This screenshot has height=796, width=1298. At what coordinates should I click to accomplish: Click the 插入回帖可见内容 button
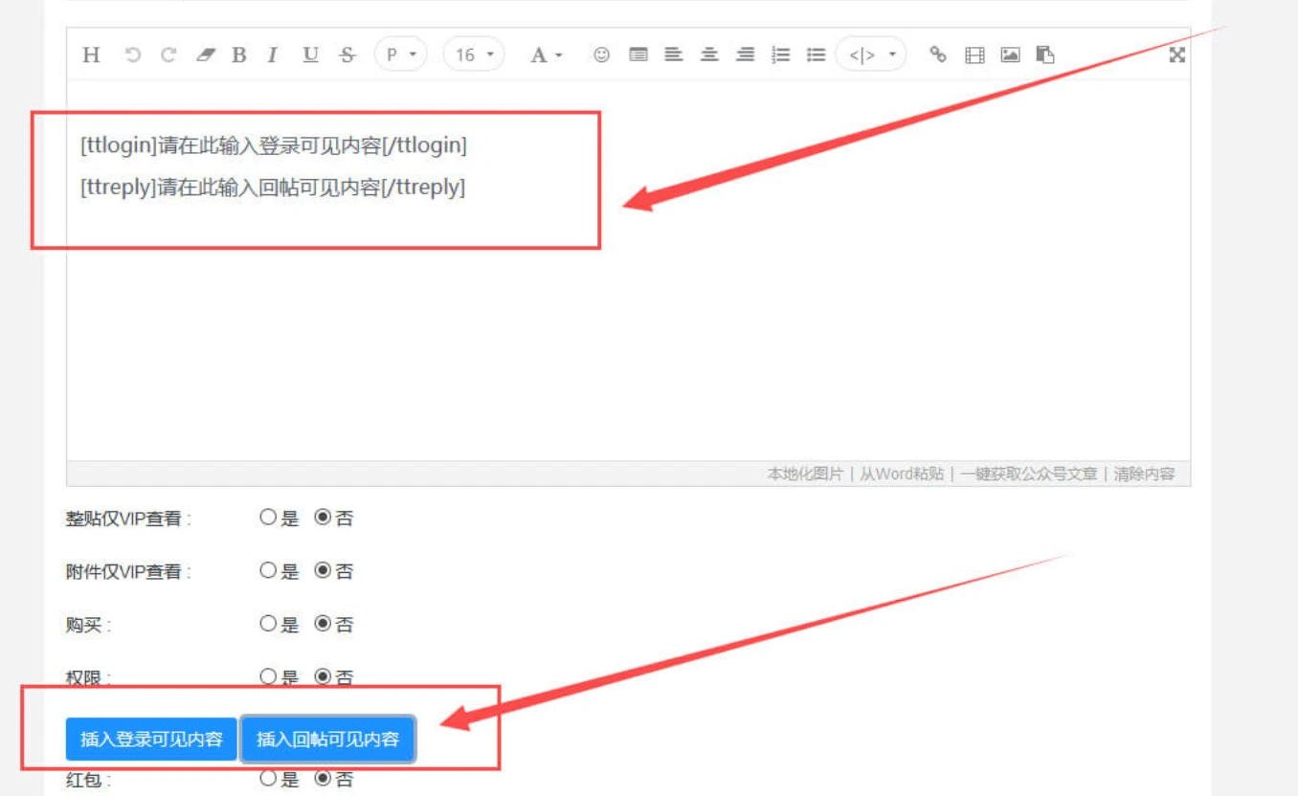329,739
